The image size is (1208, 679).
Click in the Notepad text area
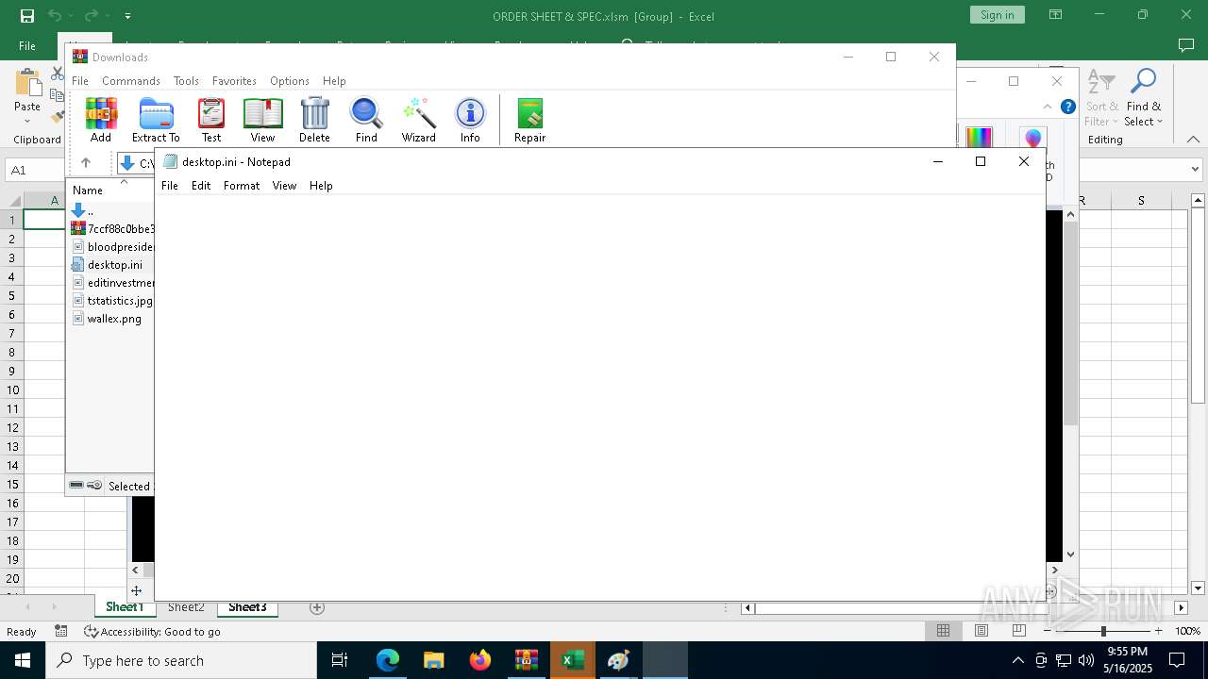[600, 396]
